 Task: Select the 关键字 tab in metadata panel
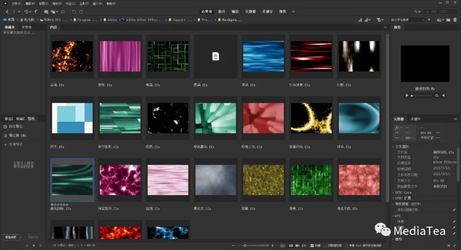click(416, 119)
